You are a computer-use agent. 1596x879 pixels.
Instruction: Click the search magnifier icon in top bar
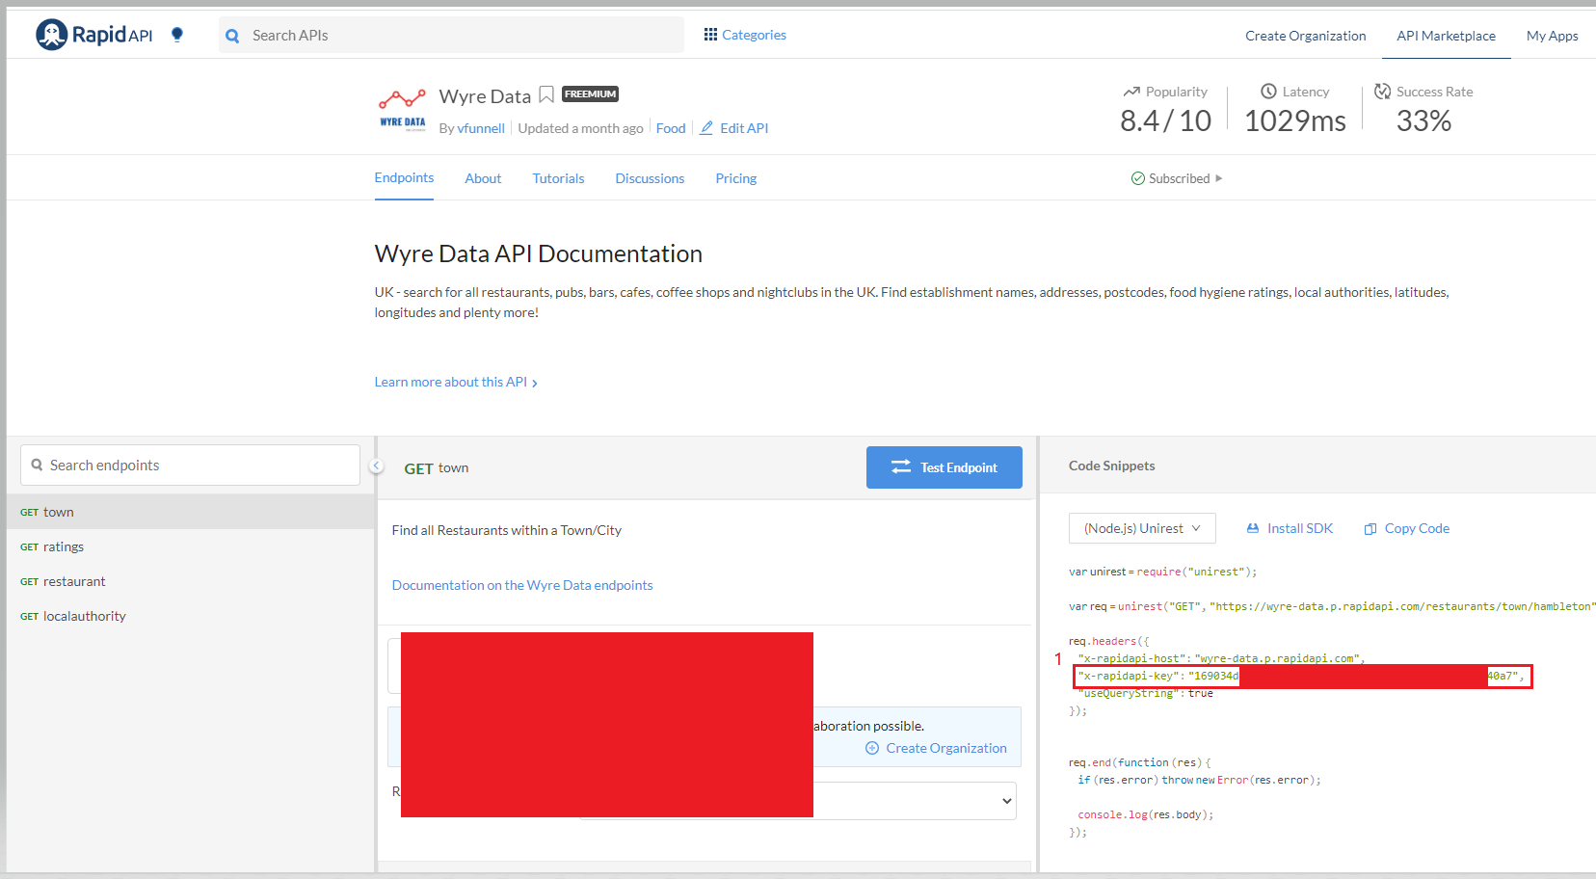(232, 36)
